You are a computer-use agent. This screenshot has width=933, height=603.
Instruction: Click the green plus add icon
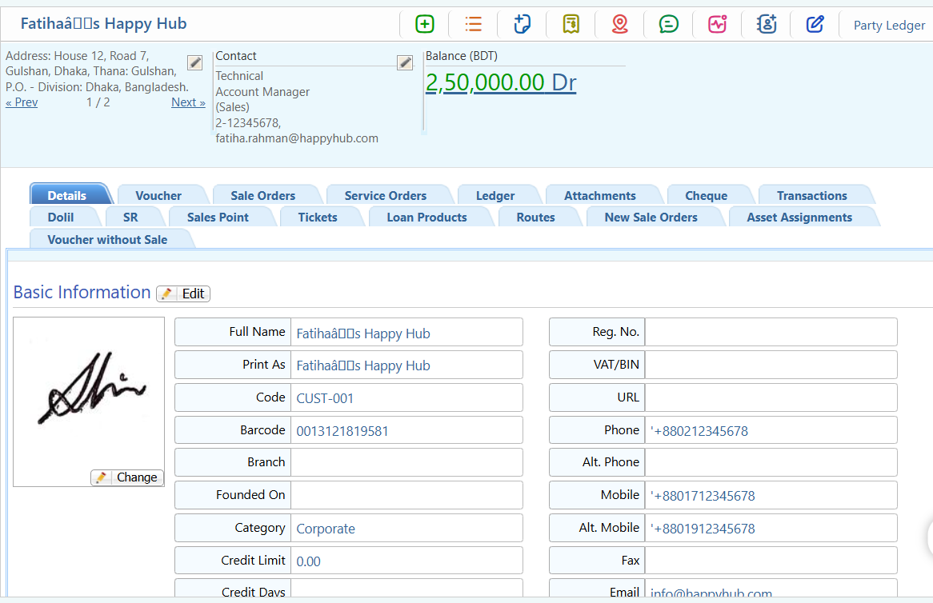424,24
